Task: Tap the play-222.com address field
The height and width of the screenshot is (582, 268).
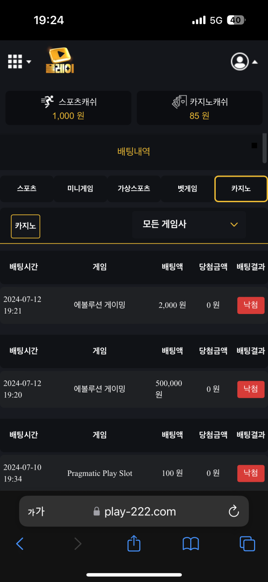Action: (x=134, y=511)
